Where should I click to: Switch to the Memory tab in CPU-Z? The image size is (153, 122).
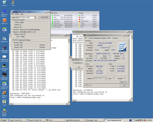point(104,38)
